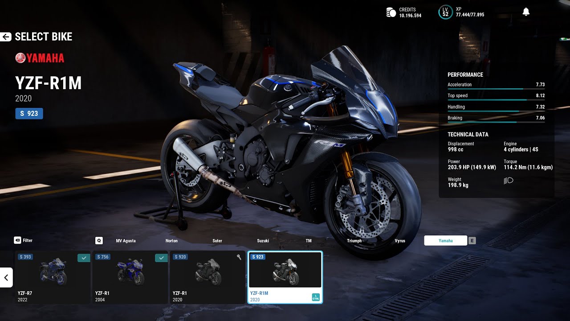Click the credits coin icon
570x321 pixels.
point(391,12)
